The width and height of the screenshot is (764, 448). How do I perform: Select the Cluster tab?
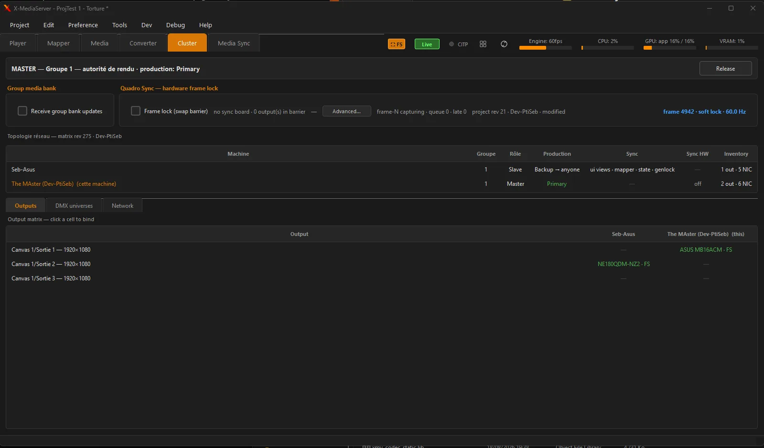(x=187, y=43)
